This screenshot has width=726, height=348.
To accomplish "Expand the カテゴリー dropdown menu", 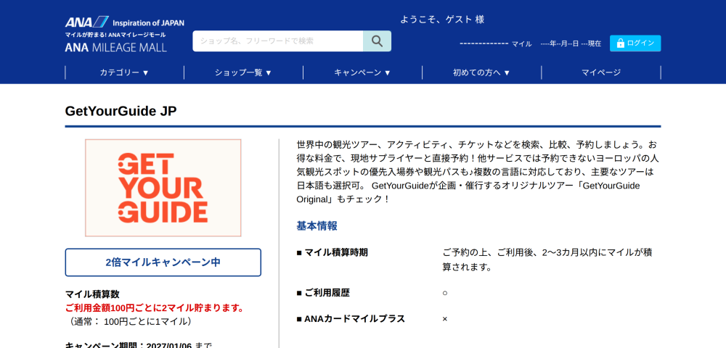I will [125, 72].
